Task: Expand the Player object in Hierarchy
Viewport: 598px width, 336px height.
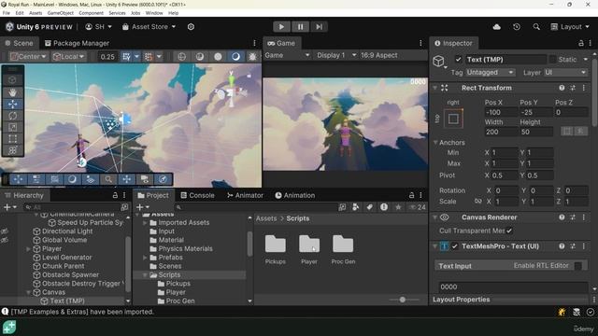Action: click(28, 249)
